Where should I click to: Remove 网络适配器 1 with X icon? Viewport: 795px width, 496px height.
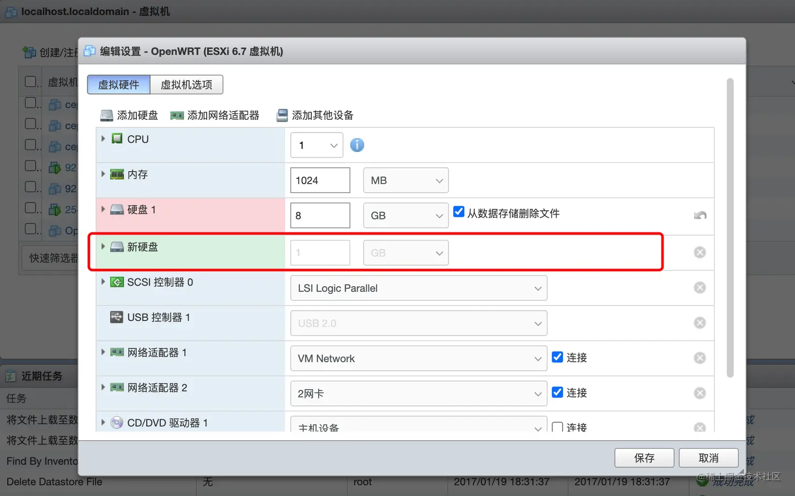(x=700, y=358)
